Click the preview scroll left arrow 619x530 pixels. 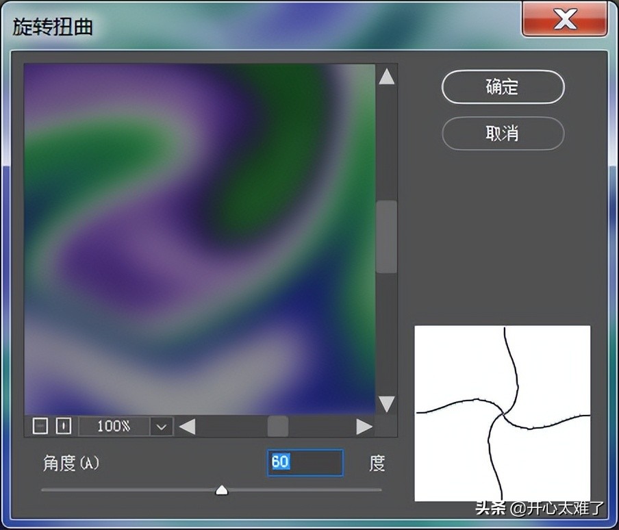click(187, 427)
